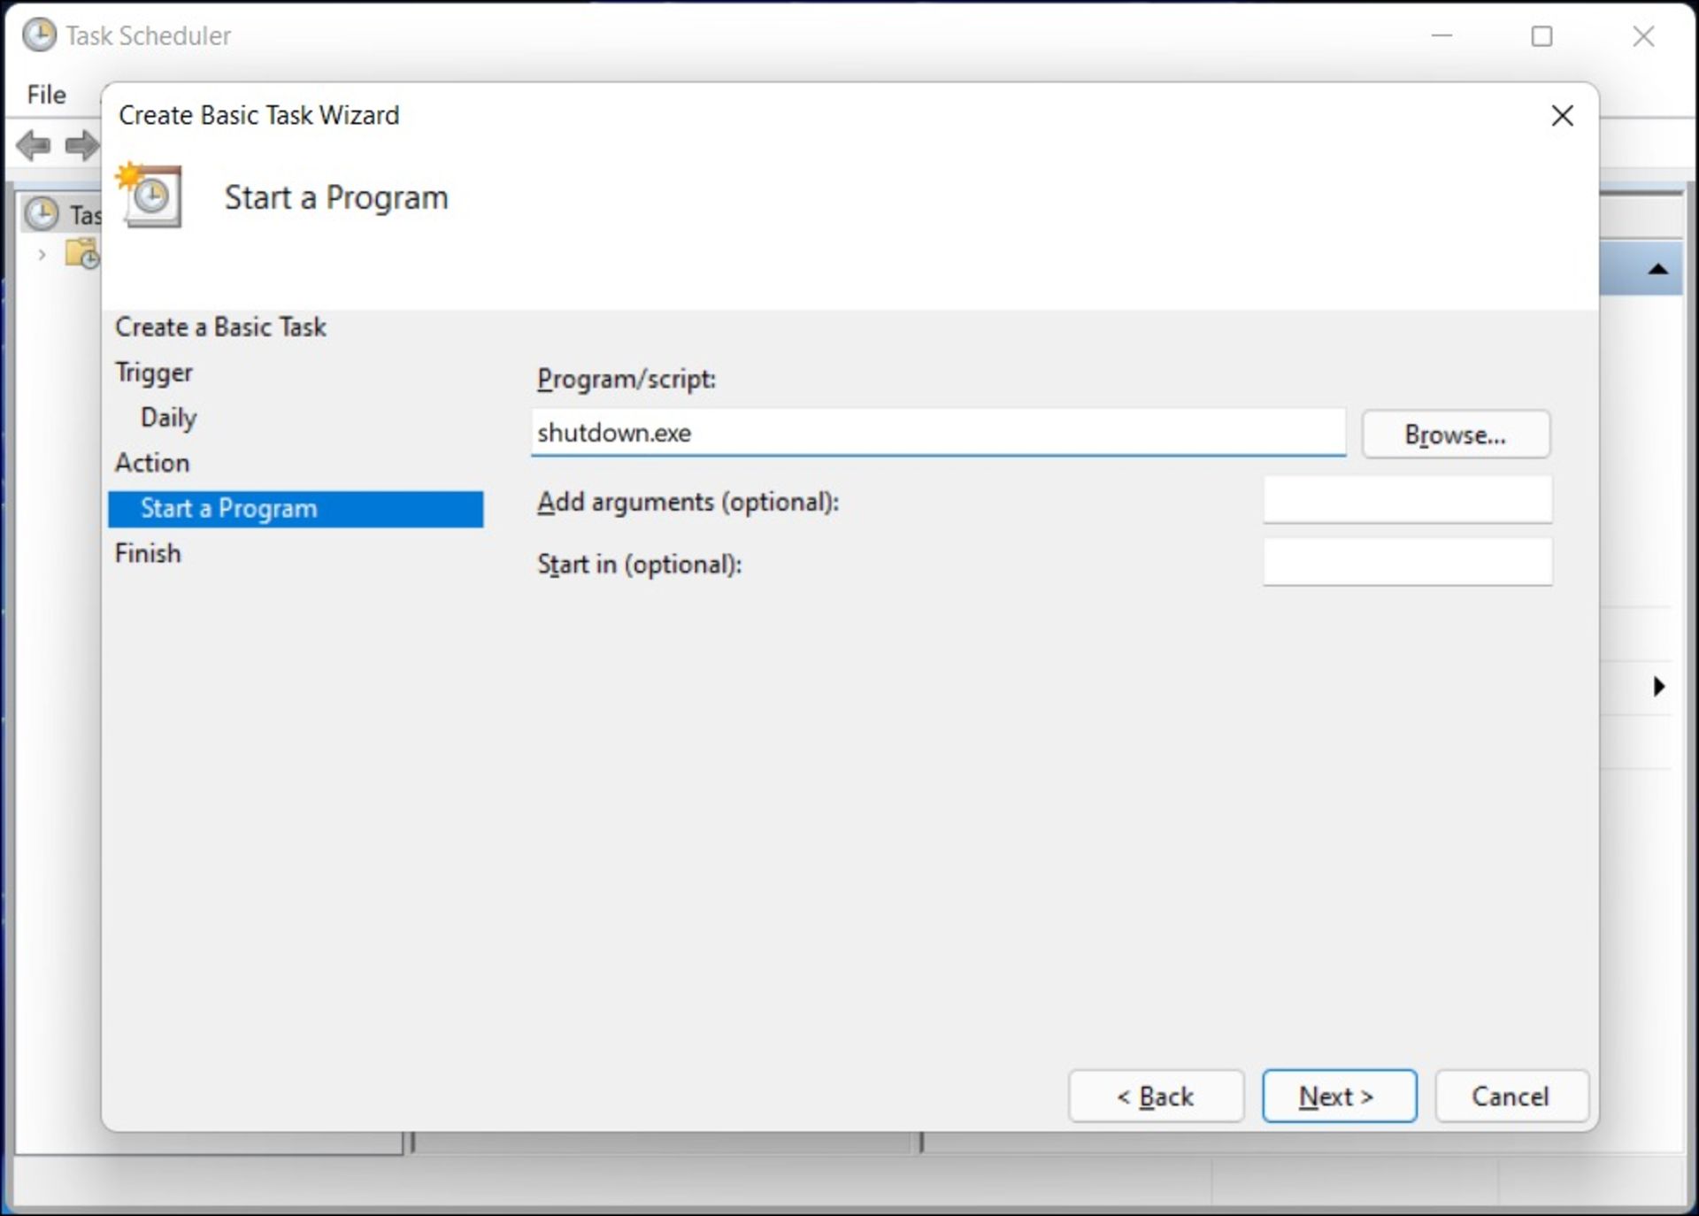The height and width of the screenshot is (1216, 1699).
Task: Select the Action step in wizard sidebar
Action: click(x=152, y=463)
